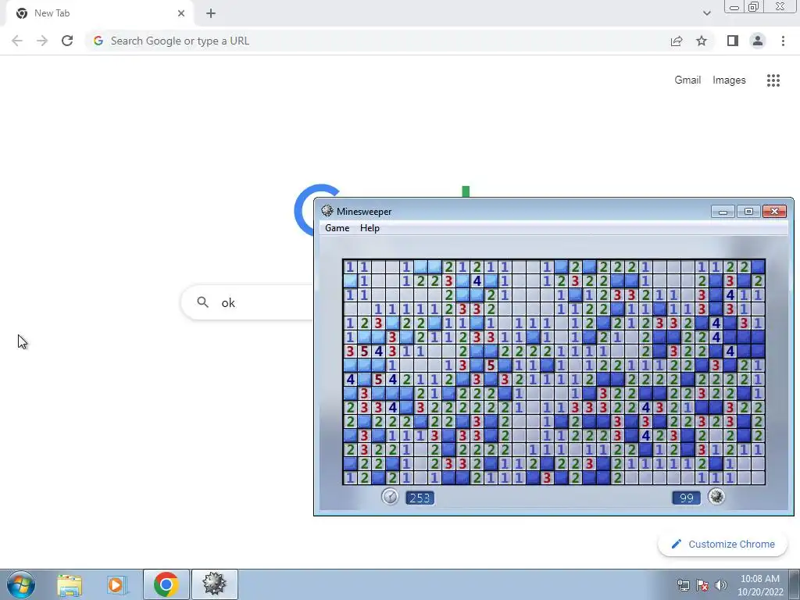800x600 pixels.
Task: Open the Help menu in Minesweeper
Action: pos(370,228)
